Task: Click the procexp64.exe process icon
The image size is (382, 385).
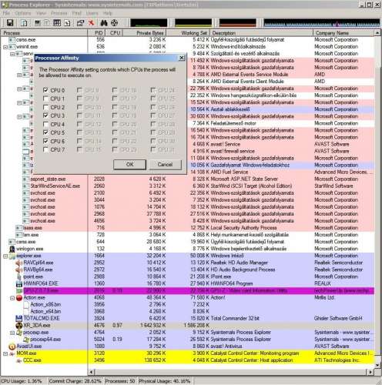Action: tap(26, 340)
